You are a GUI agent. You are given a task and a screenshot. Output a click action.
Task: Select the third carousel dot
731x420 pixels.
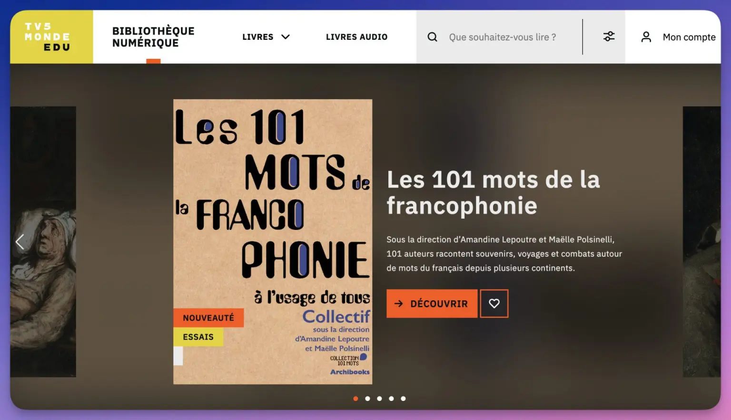379,399
